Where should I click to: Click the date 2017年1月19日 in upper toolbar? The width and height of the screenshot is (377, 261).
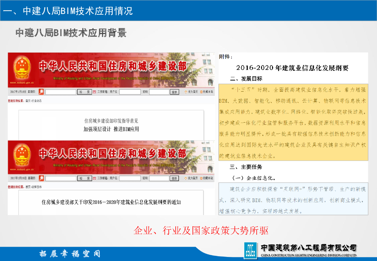18,92
